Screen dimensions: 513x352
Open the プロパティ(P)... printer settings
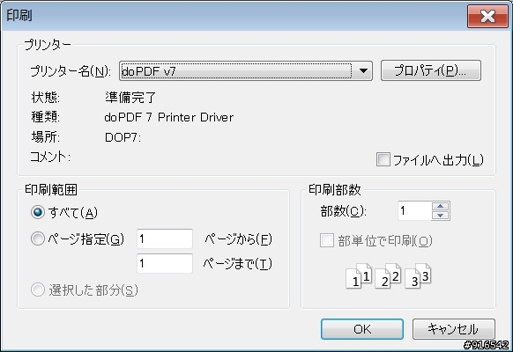pyautogui.click(x=431, y=70)
